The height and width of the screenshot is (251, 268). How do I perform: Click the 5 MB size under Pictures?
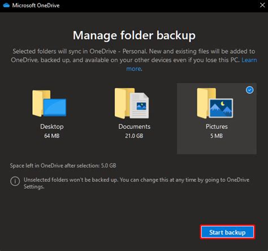[x=217, y=136]
